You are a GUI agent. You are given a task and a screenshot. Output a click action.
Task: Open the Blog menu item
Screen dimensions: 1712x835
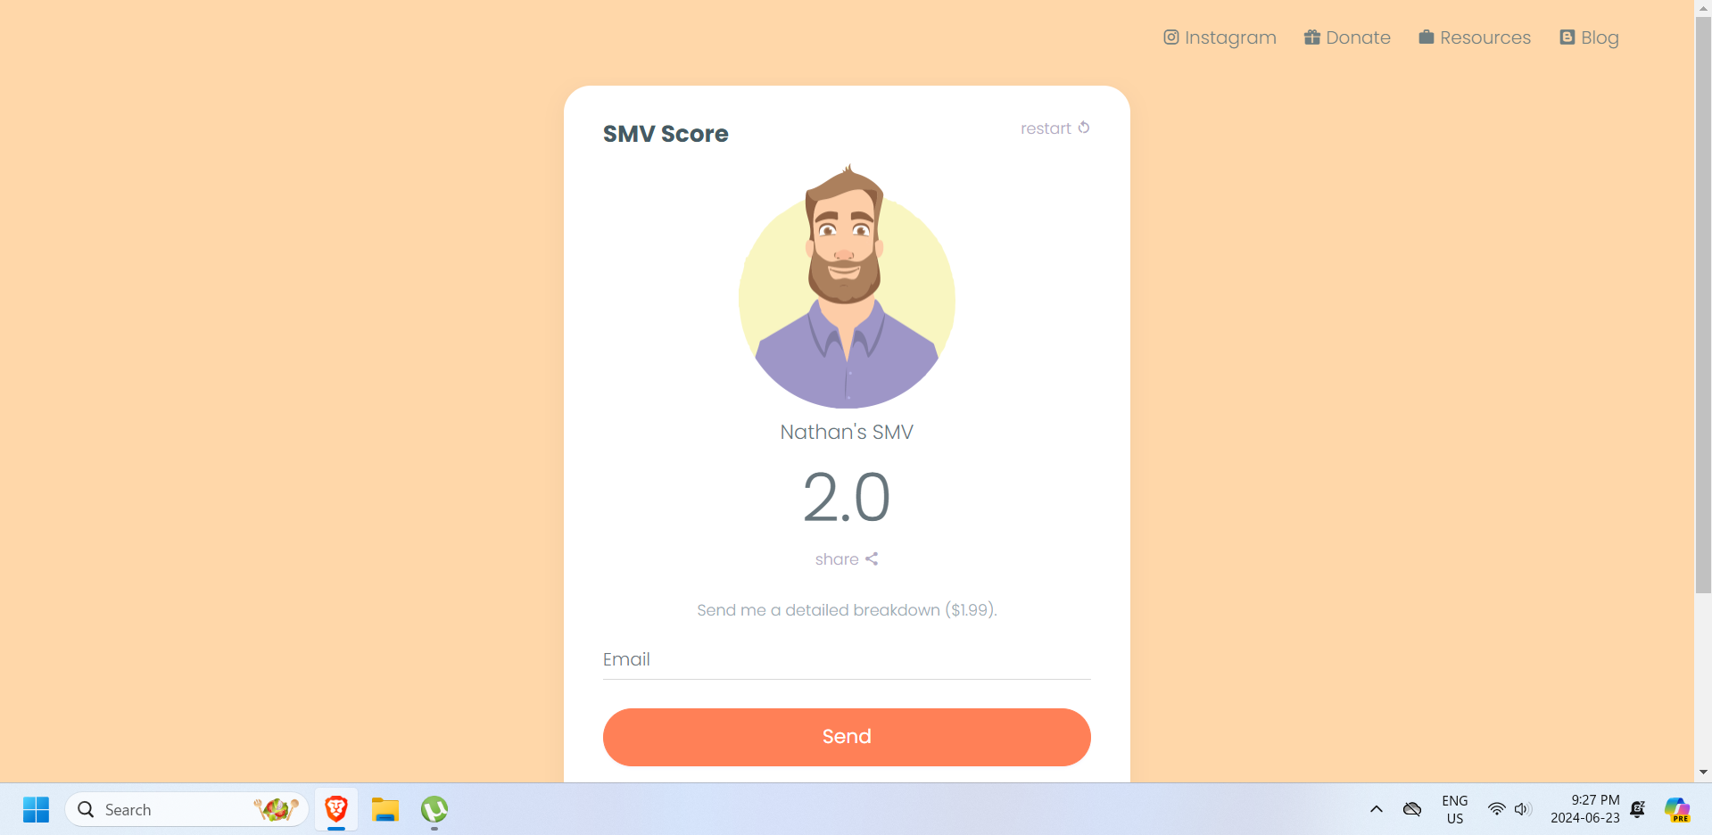point(1589,37)
